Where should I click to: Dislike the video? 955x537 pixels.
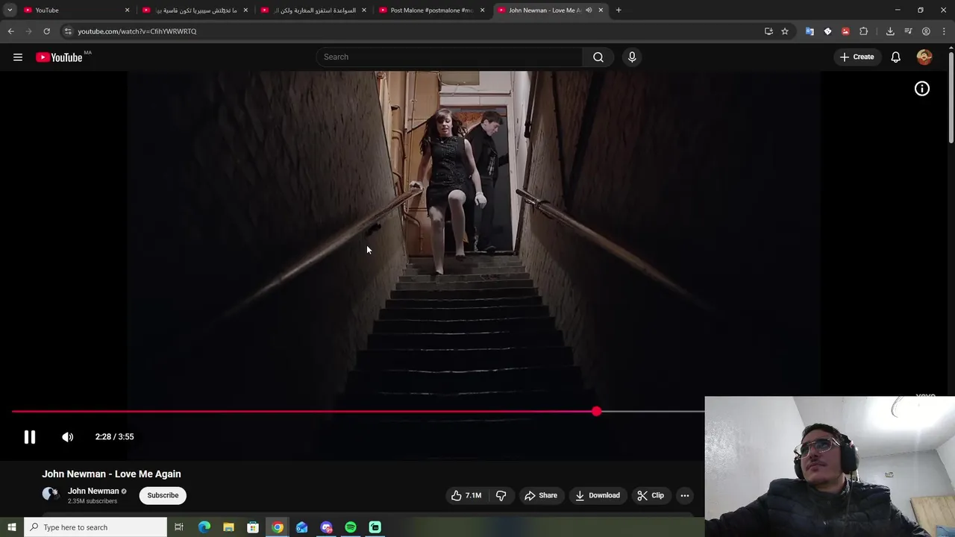pyautogui.click(x=501, y=495)
